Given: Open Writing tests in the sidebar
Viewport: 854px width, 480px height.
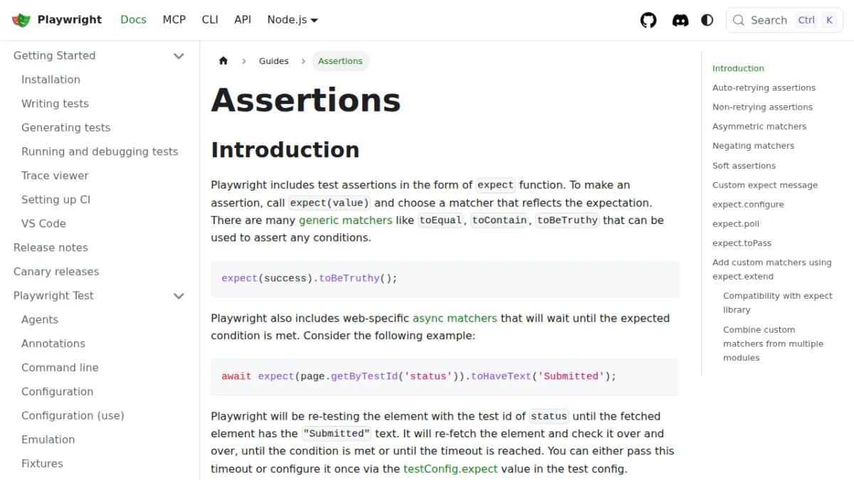Looking at the screenshot, I should [x=55, y=104].
